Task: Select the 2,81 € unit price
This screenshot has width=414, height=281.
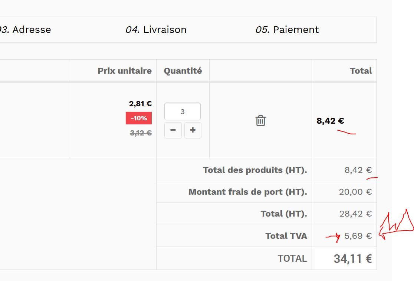Action: pos(140,104)
